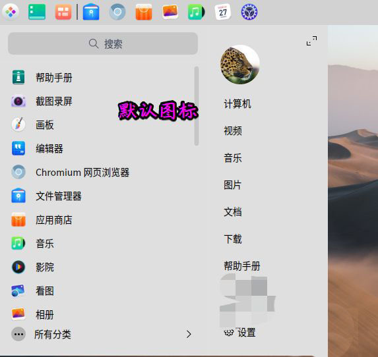Image resolution: width=378 pixels, height=357 pixels.
Task: Open 文档 documents folder shortcut
Action: pyautogui.click(x=233, y=212)
